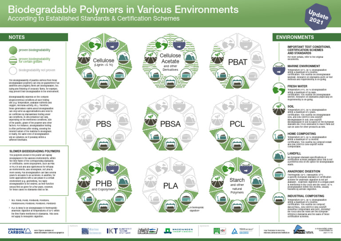Click the 'Industrial Composting' legend heading
341x241 pixels.
tap(306, 196)
